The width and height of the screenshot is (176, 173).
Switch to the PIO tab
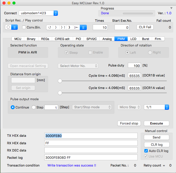tap(78, 39)
